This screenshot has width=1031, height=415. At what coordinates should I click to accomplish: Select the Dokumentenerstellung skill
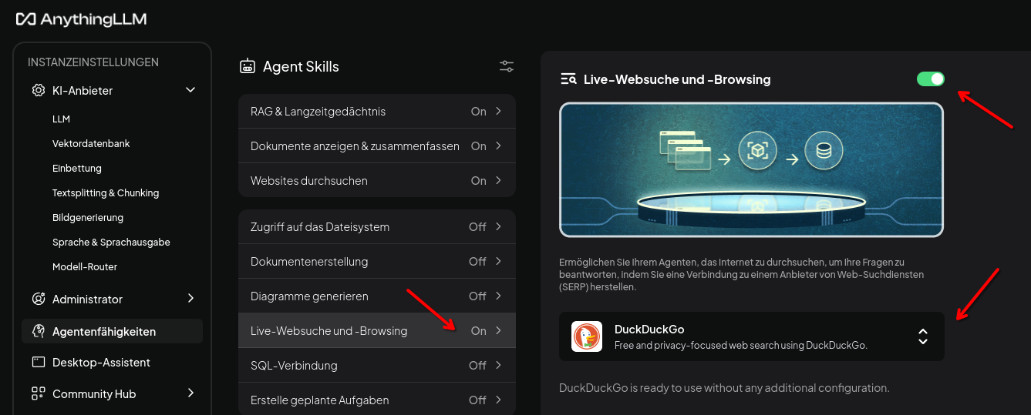click(x=376, y=261)
